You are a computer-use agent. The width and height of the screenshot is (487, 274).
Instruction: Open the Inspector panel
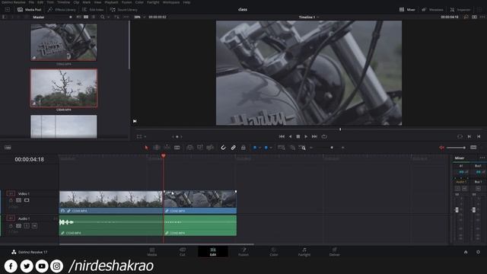[460, 10]
